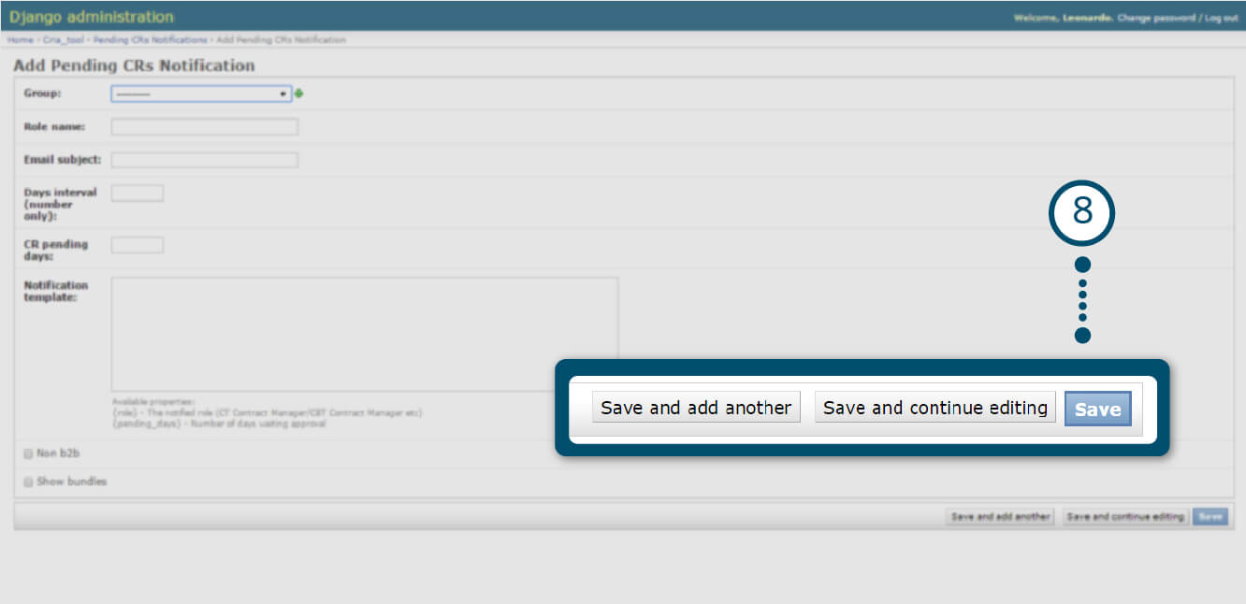Click into the Email subject field
The width and height of the screenshot is (1246, 604).
tap(204, 160)
